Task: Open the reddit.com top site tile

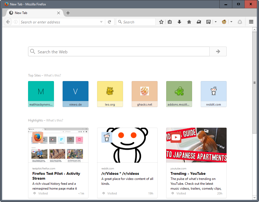Action: tap(214, 94)
